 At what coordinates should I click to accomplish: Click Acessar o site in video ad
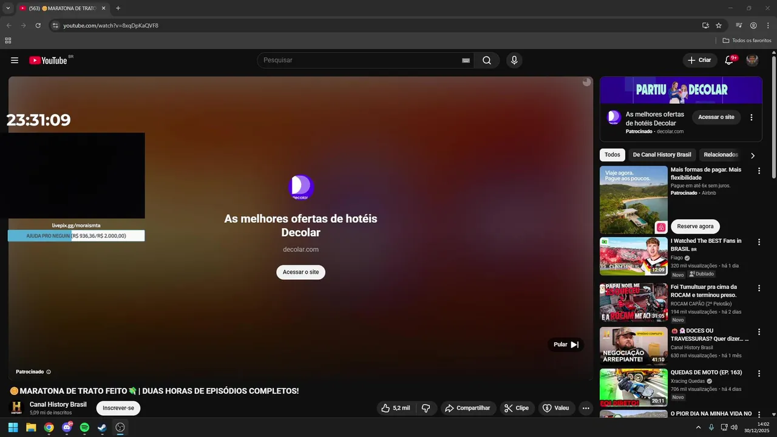pyautogui.click(x=300, y=272)
